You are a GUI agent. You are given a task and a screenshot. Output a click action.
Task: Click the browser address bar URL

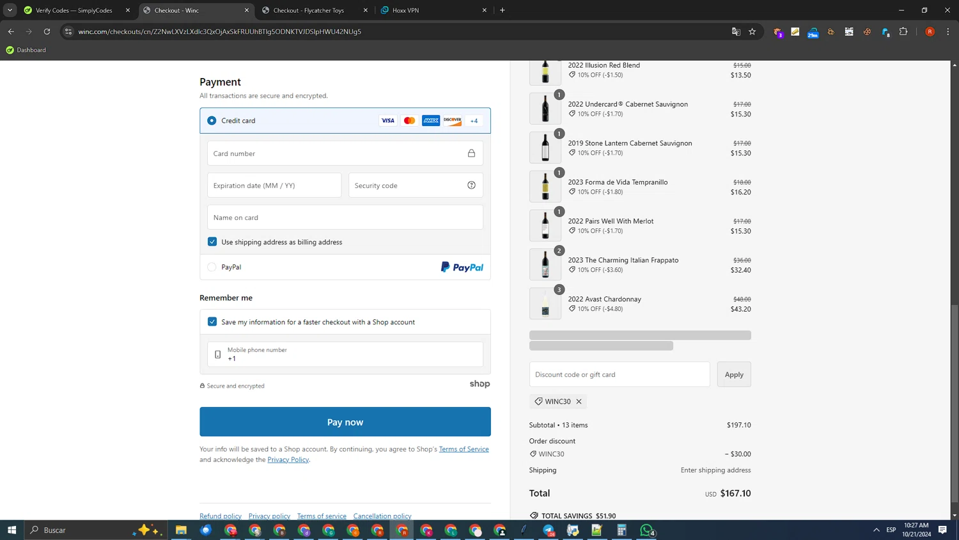220,31
